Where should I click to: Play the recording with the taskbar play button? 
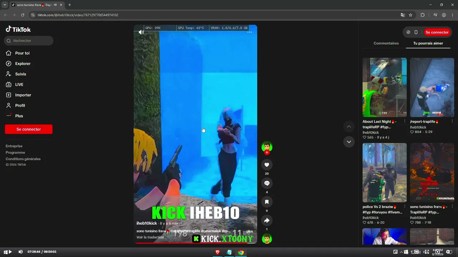click(x=10, y=252)
